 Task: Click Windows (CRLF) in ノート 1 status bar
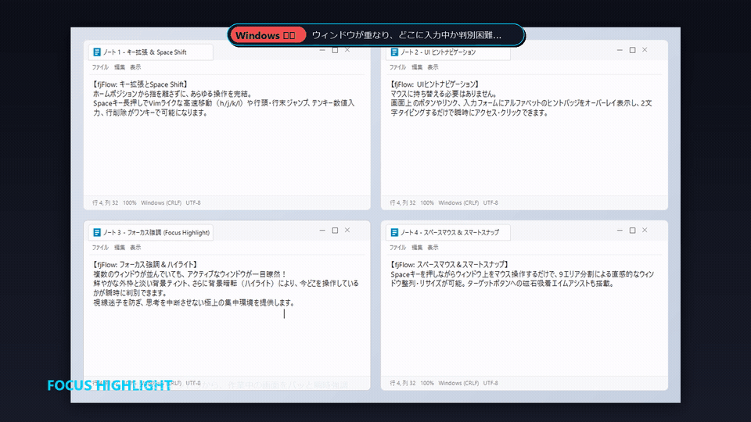161,203
